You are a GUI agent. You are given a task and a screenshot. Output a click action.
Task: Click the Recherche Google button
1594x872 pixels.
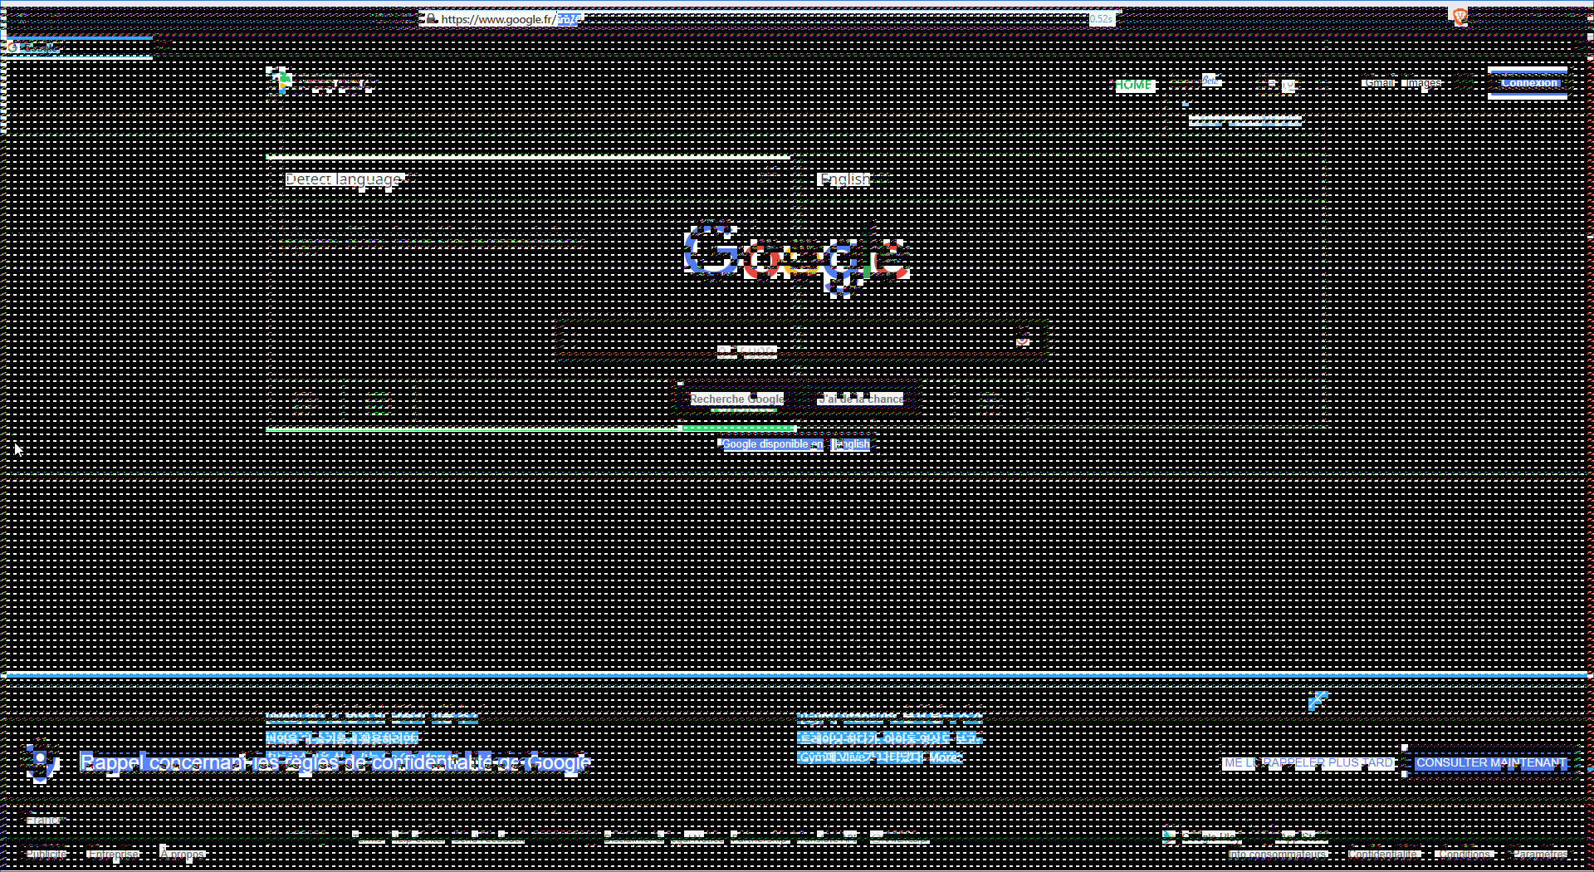736,399
